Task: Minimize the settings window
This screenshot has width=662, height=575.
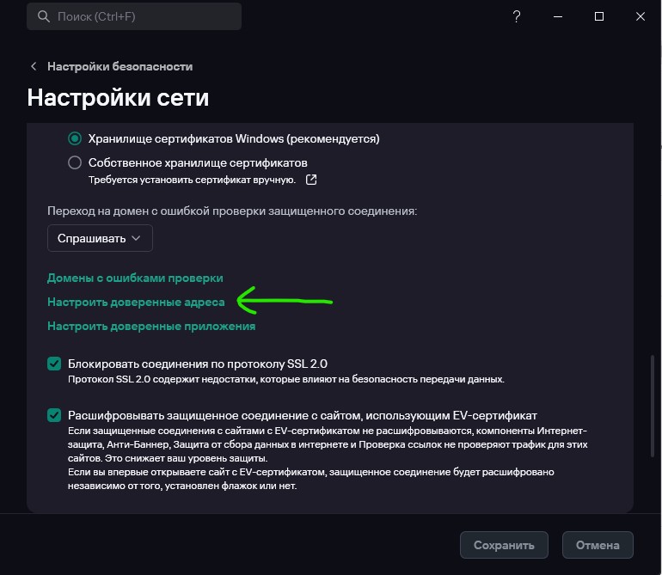Action: coord(558,16)
